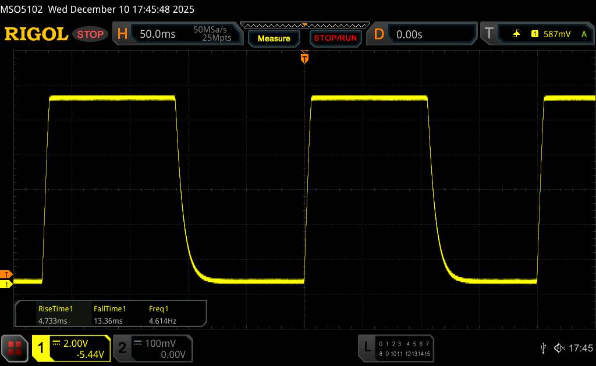Click the orange D delay icon
Image resolution: width=596 pixels, height=366 pixels.
[379, 34]
